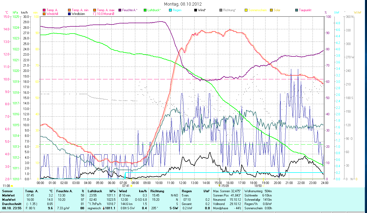Click the W/m² axis unit label
The height and width of the screenshot is (213, 367).
coord(357,13)
